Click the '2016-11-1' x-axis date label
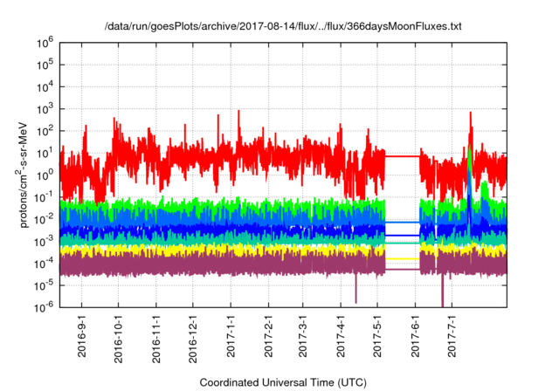Image resolution: width=559 pixels, height=391 pixels. point(156,338)
